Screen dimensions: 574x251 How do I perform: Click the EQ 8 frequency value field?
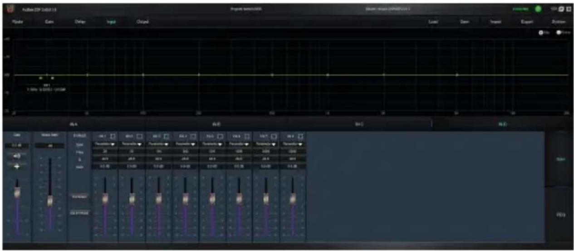(x=292, y=151)
